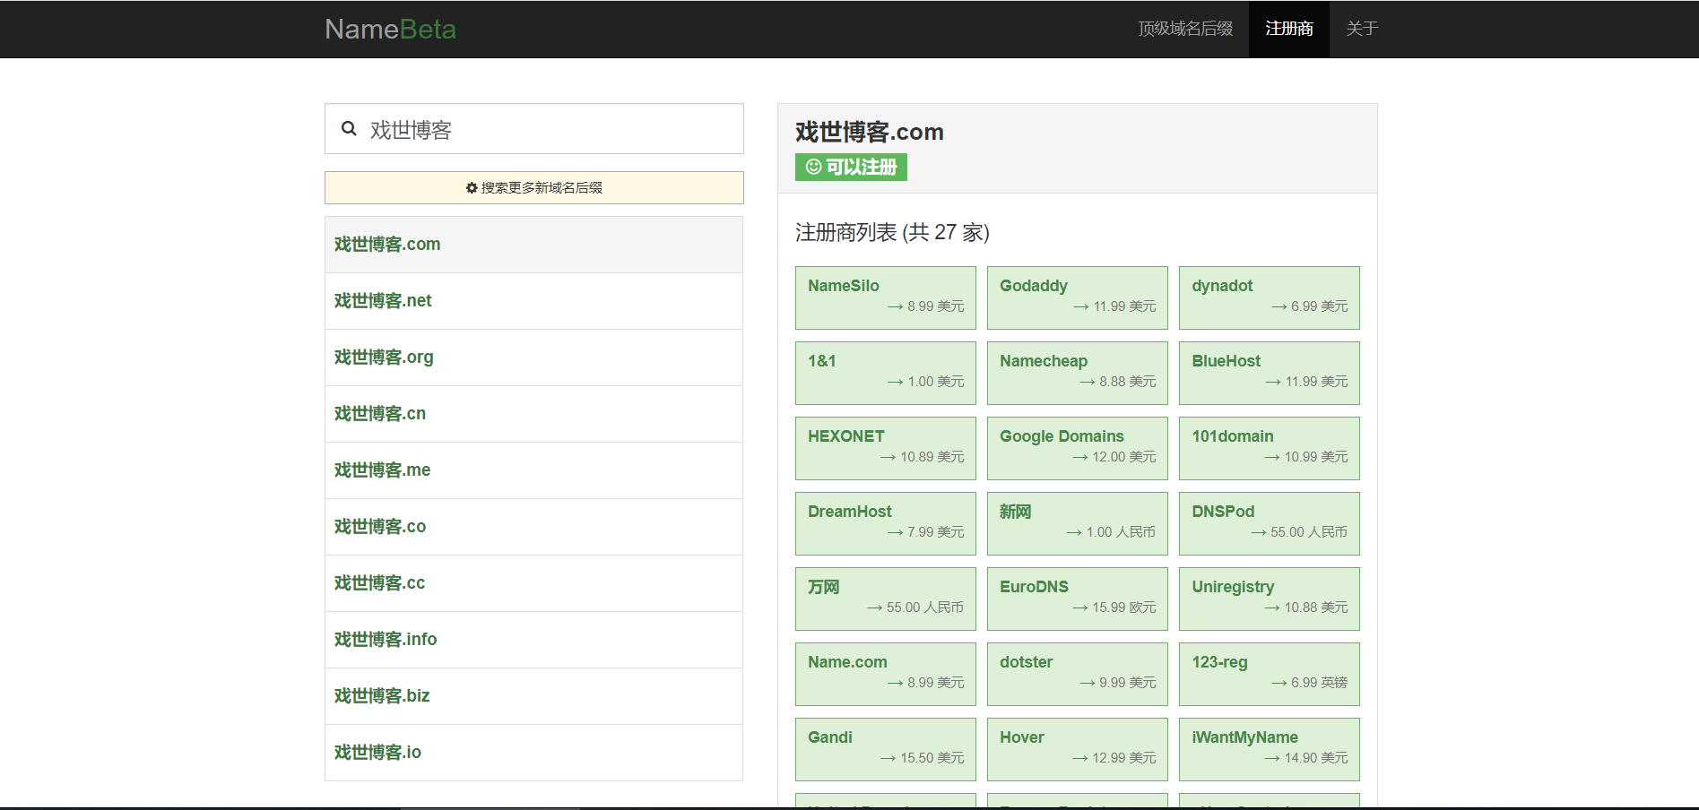Select 戏世博客.info in results list
The image size is (1699, 810).
point(534,640)
